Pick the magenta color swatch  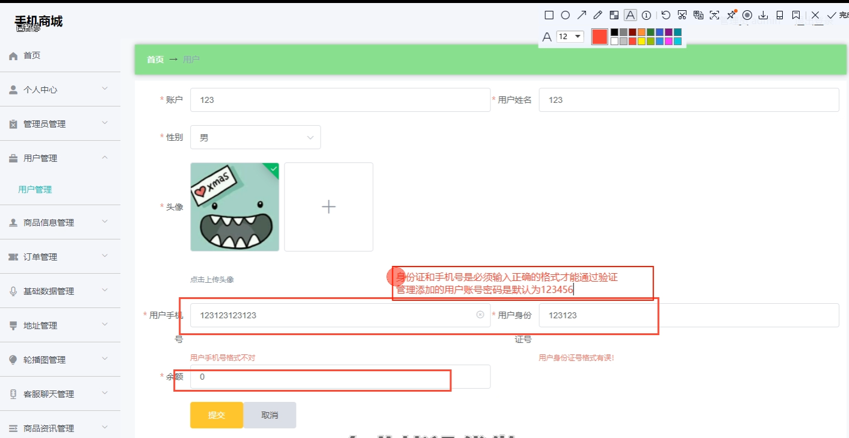pyautogui.click(x=668, y=41)
